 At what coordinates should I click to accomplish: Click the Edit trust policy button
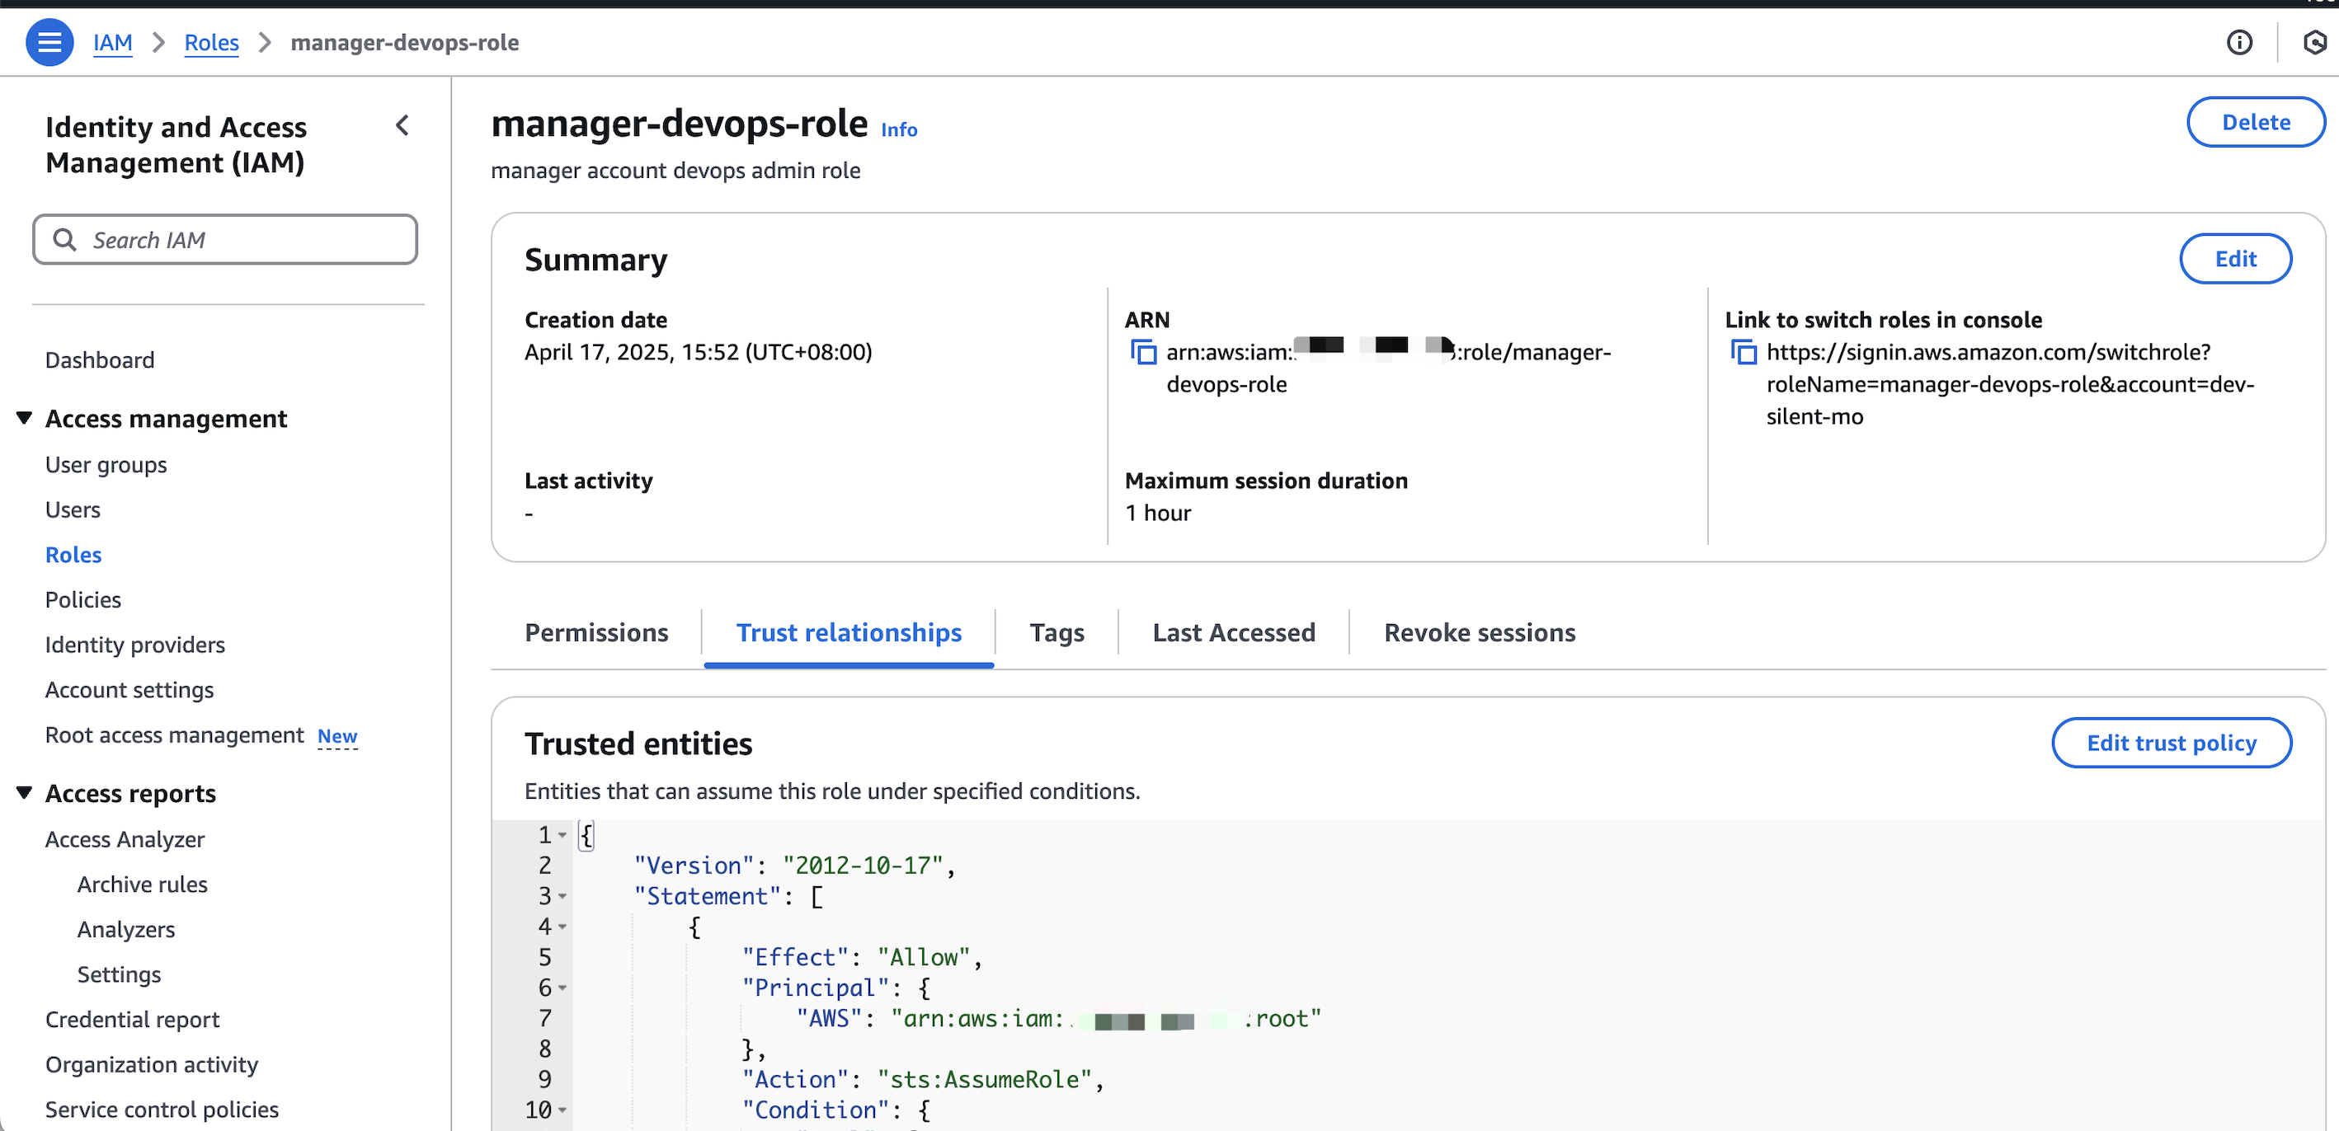click(2170, 744)
